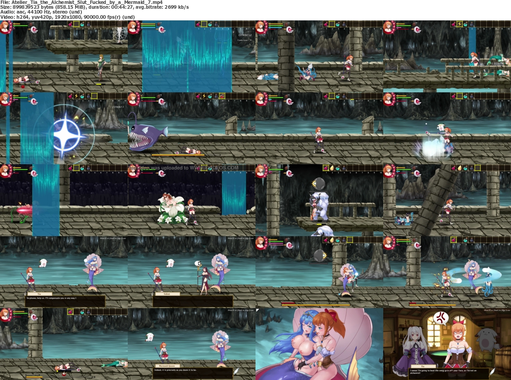
Task: Open the thumbnail with the white energy blast
Action: click(x=447, y=128)
